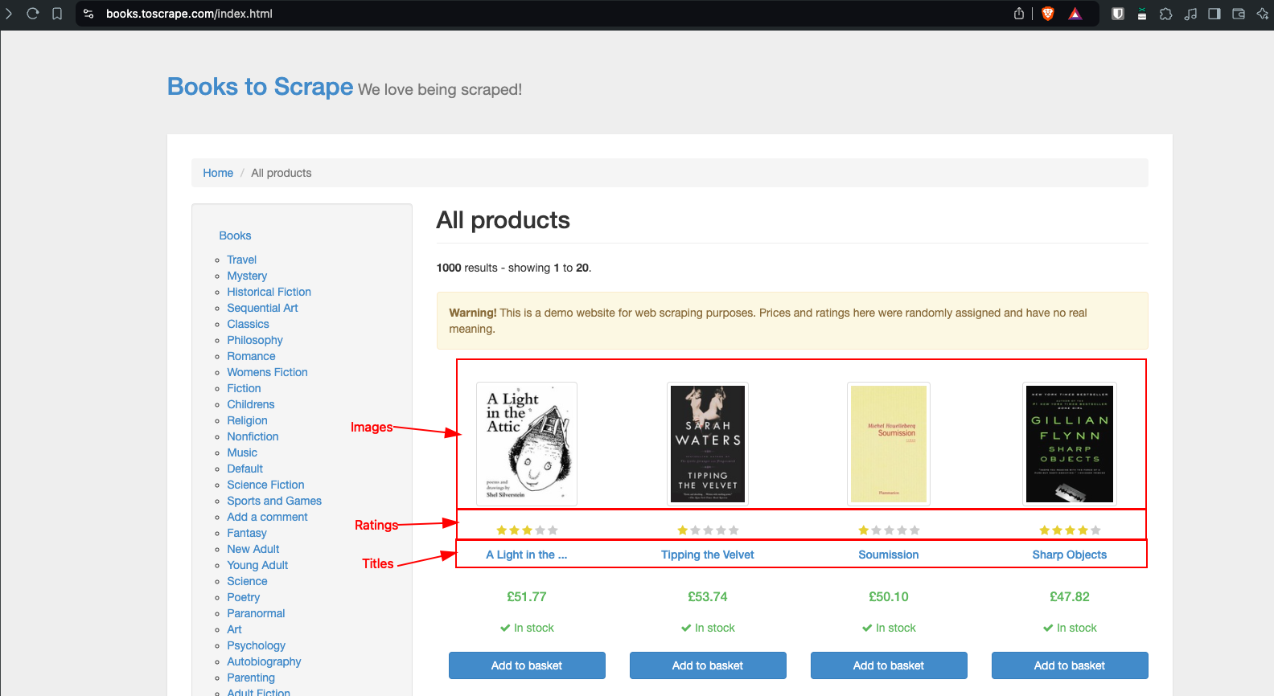Click the bookmark icon in the browser toolbar
Viewport: 1274px width, 696px height.
(x=57, y=14)
